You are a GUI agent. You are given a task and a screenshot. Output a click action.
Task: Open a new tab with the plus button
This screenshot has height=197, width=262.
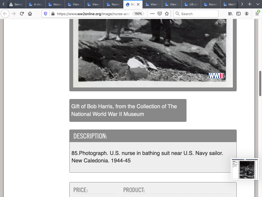pos(250,4)
